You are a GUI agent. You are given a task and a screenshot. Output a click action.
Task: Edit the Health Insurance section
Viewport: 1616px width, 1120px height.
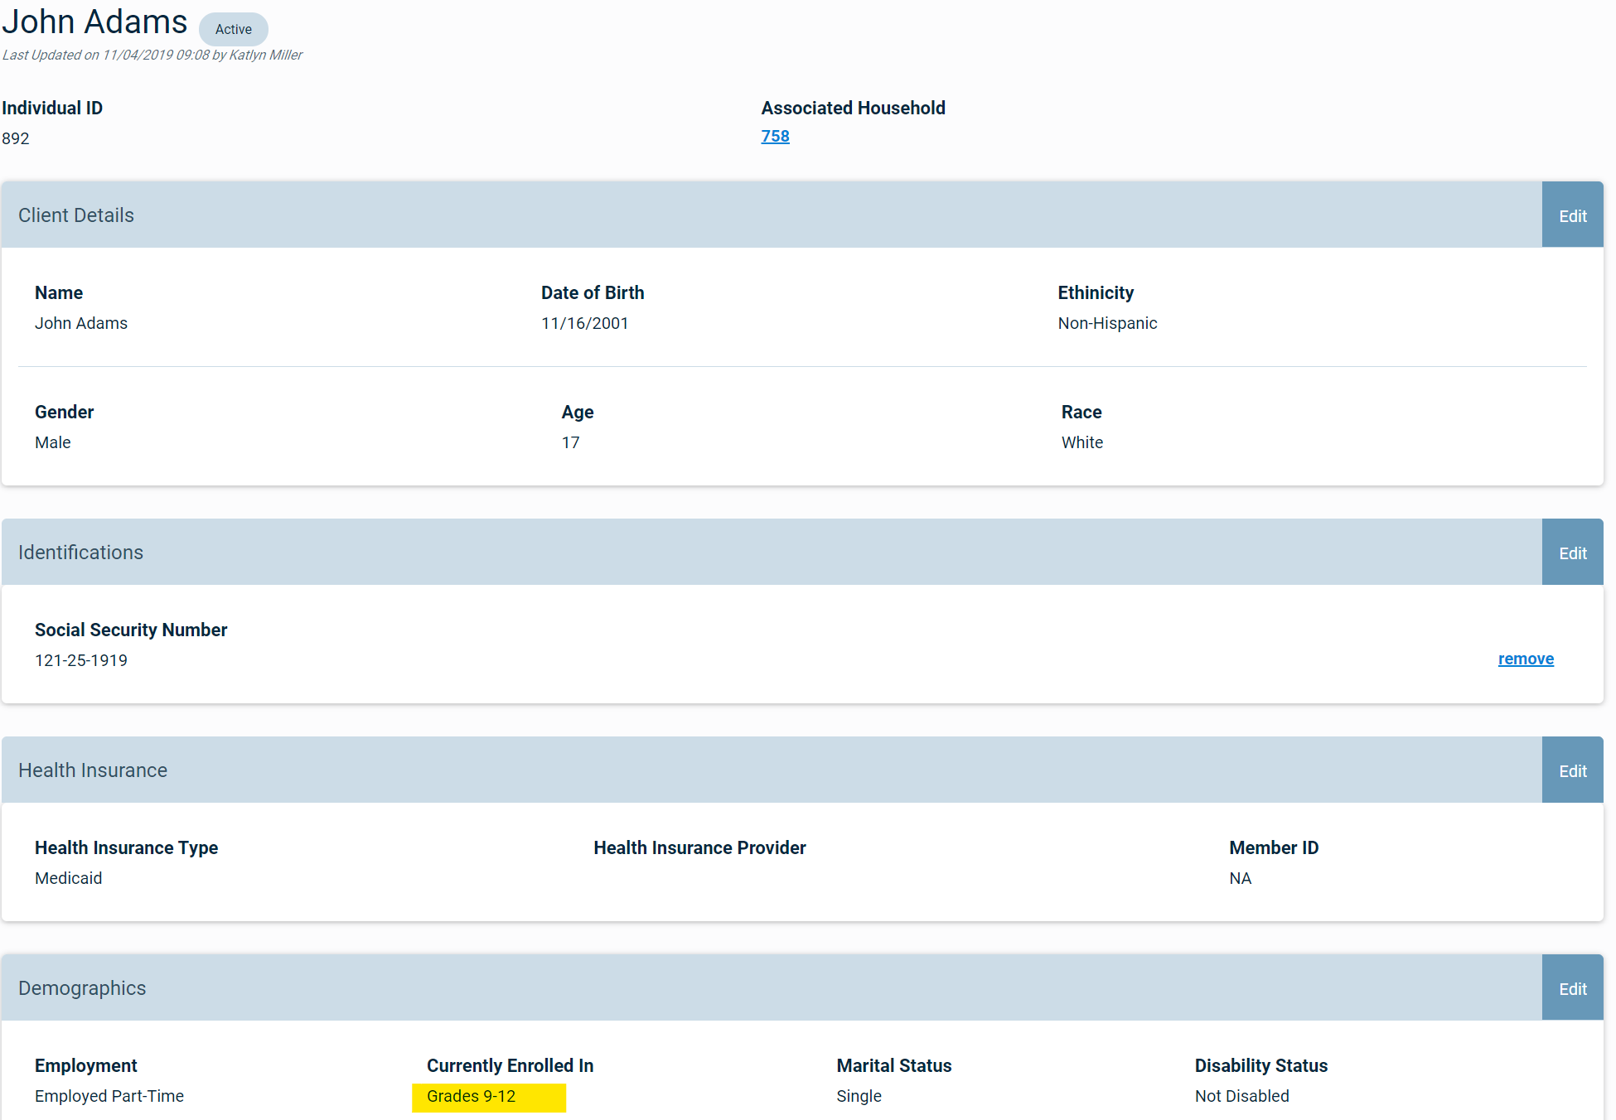(x=1572, y=770)
